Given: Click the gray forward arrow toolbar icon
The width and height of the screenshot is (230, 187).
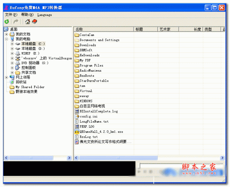Looking at the screenshot, I should tap(16, 22).
